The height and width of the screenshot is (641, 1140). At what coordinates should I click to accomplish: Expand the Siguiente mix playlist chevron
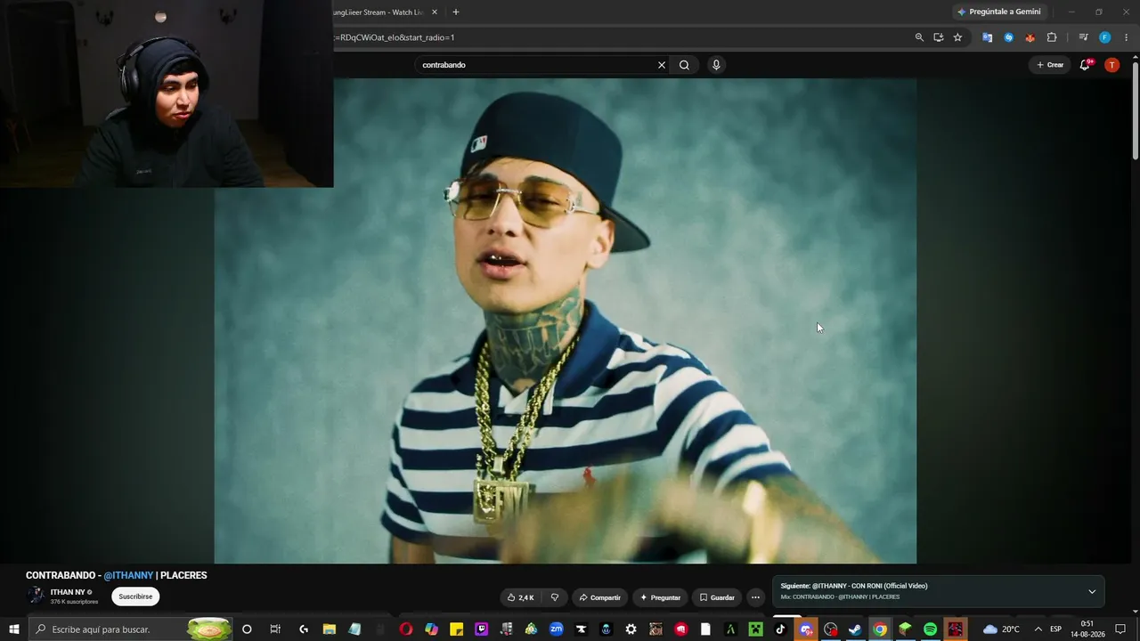(1092, 592)
